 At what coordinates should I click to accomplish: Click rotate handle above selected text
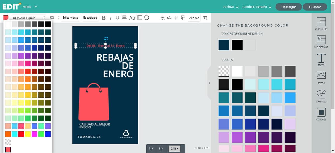pyautogui.click(x=106, y=38)
